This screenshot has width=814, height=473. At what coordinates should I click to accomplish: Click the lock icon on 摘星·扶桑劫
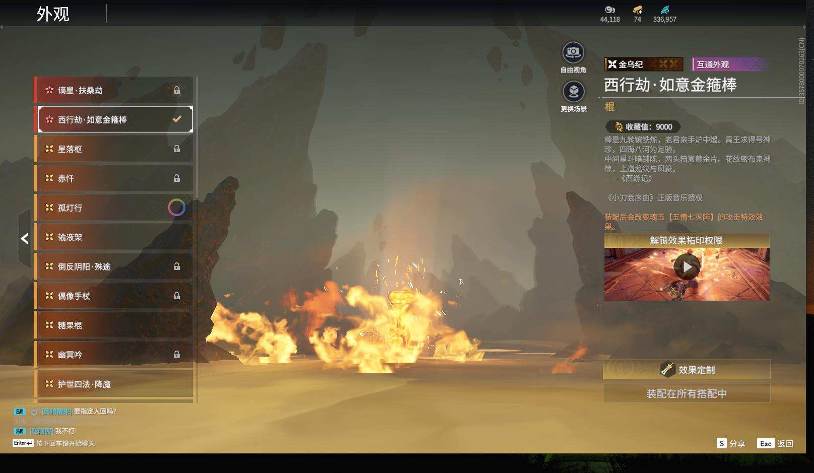[x=177, y=90]
